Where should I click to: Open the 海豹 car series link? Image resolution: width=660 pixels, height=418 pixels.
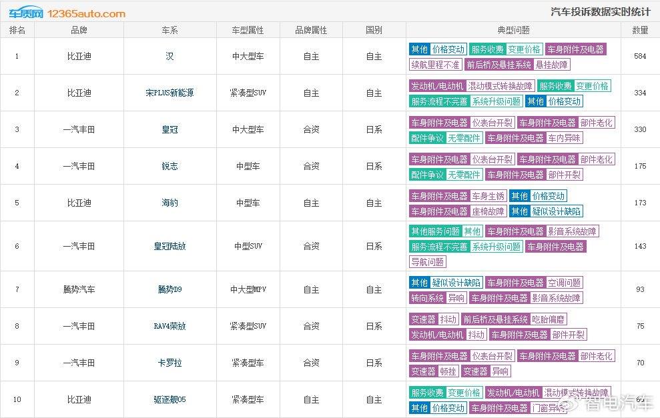(x=170, y=203)
